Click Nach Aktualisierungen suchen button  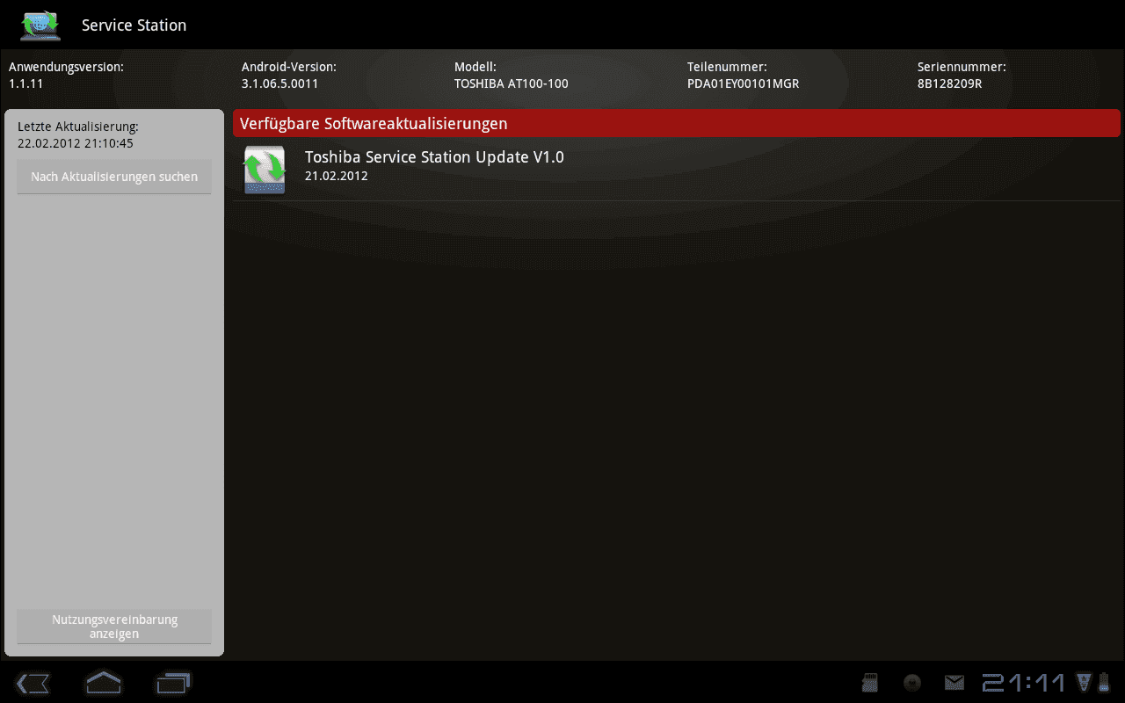click(114, 177)
